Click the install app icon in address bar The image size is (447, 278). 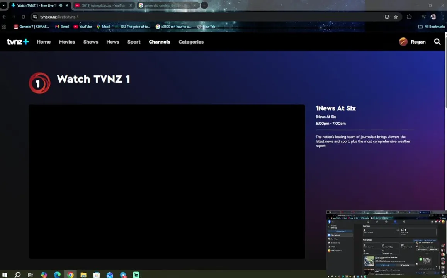[387, 17]
